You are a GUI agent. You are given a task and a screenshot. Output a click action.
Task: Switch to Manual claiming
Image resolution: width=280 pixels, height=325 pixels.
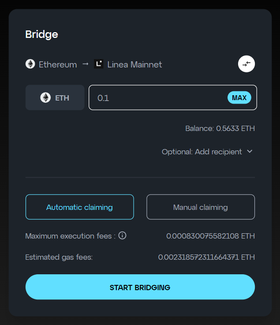point(201,207)
